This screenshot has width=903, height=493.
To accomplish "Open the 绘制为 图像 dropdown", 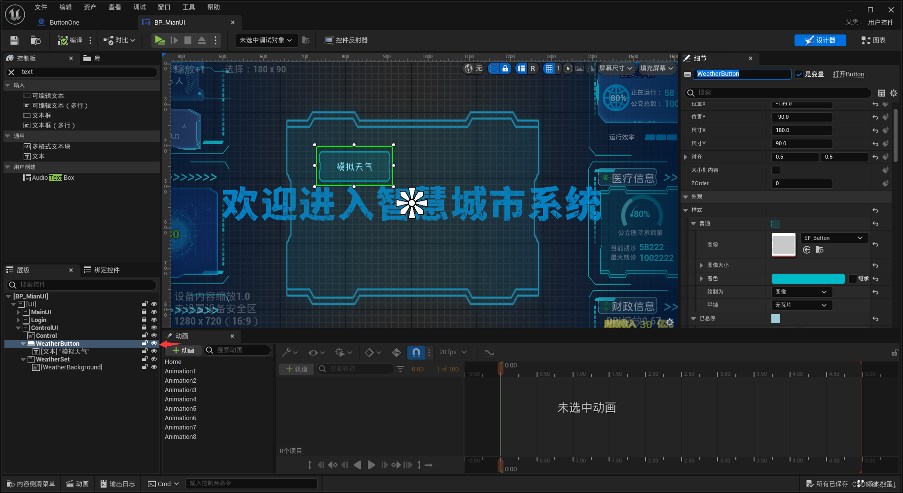I will (802, 292).
